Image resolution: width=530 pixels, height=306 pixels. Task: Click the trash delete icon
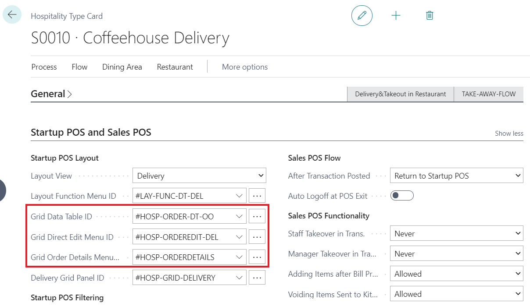pos(430,16)
